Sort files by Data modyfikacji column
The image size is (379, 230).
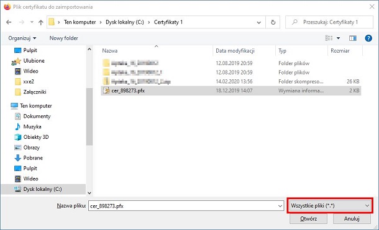tap(244, 51)
